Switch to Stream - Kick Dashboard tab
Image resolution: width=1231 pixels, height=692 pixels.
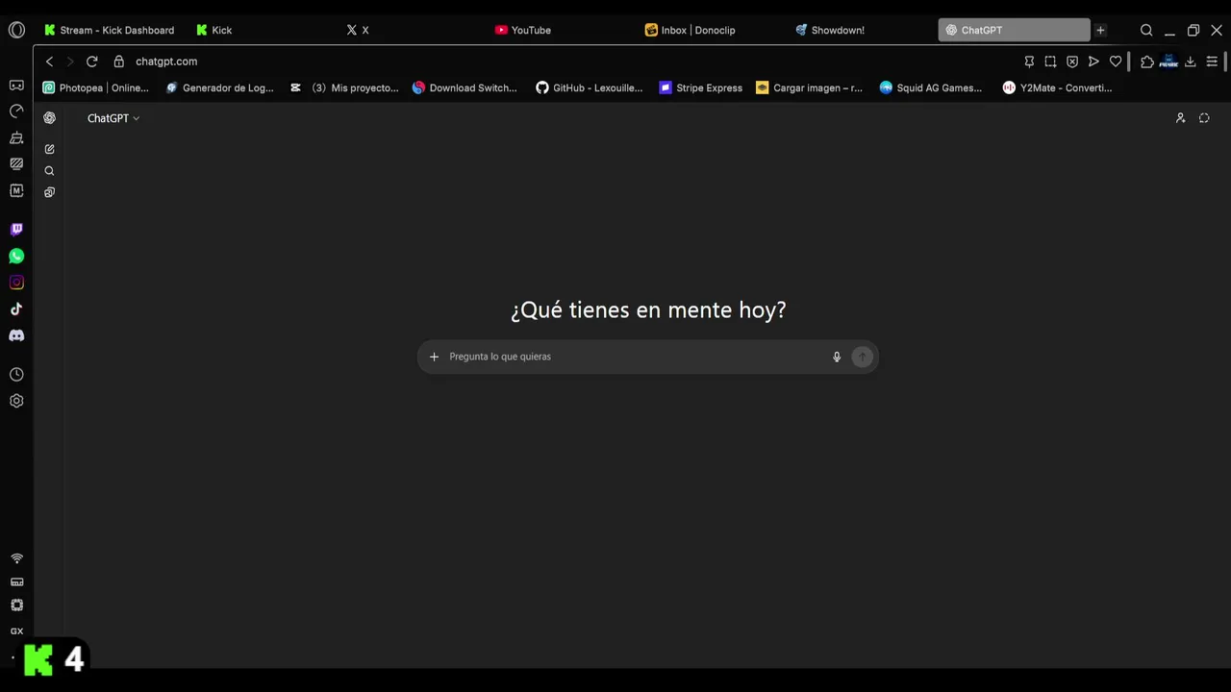[x=110, y=30]
